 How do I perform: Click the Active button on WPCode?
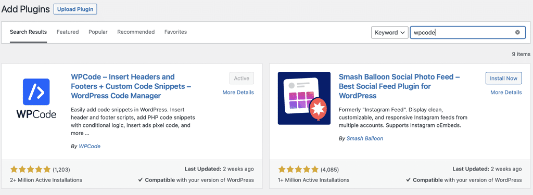point(242,78)
